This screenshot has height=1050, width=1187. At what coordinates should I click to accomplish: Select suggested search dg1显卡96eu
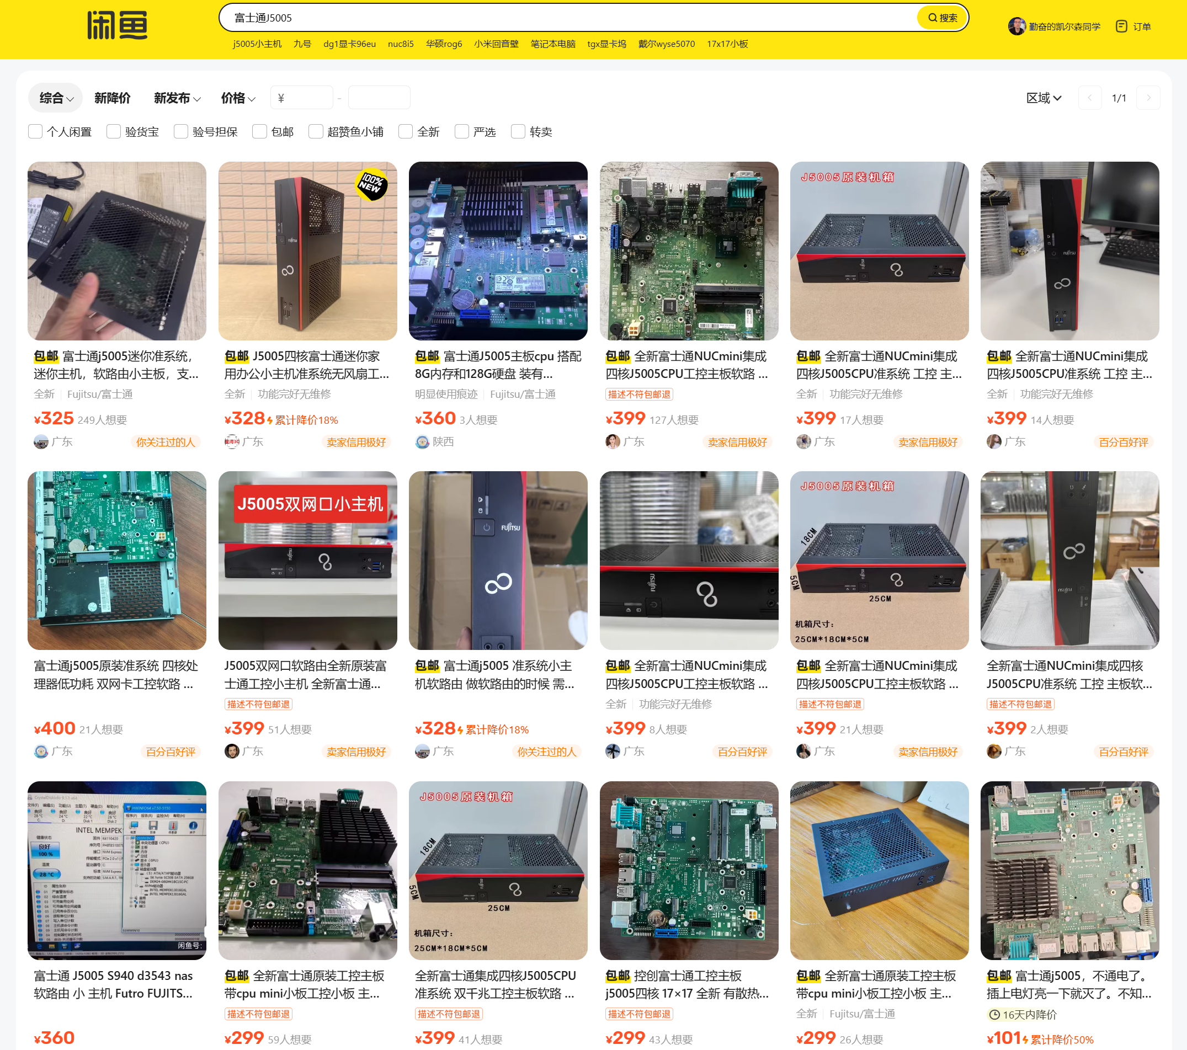pyautogui.click(x=350, y=44)
